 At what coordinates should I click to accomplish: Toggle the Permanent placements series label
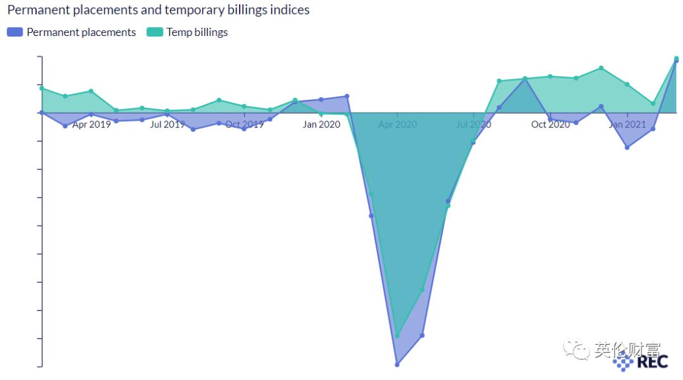tap(81, 32)
